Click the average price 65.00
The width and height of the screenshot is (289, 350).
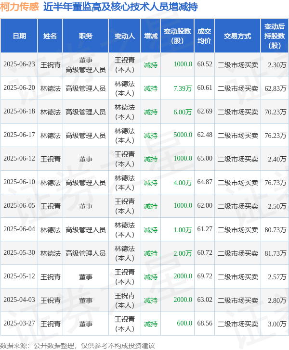tap(204, 158)
